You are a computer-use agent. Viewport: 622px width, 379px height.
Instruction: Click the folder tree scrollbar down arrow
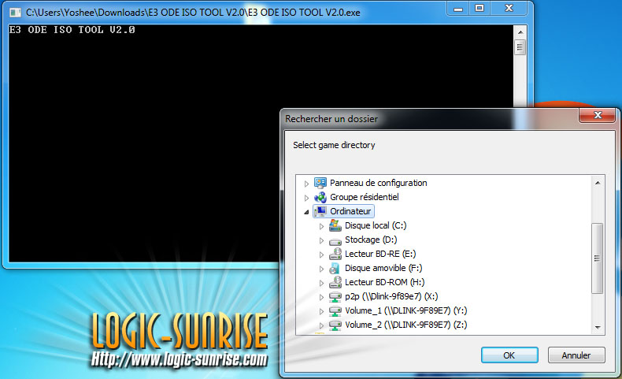[598, 328]
